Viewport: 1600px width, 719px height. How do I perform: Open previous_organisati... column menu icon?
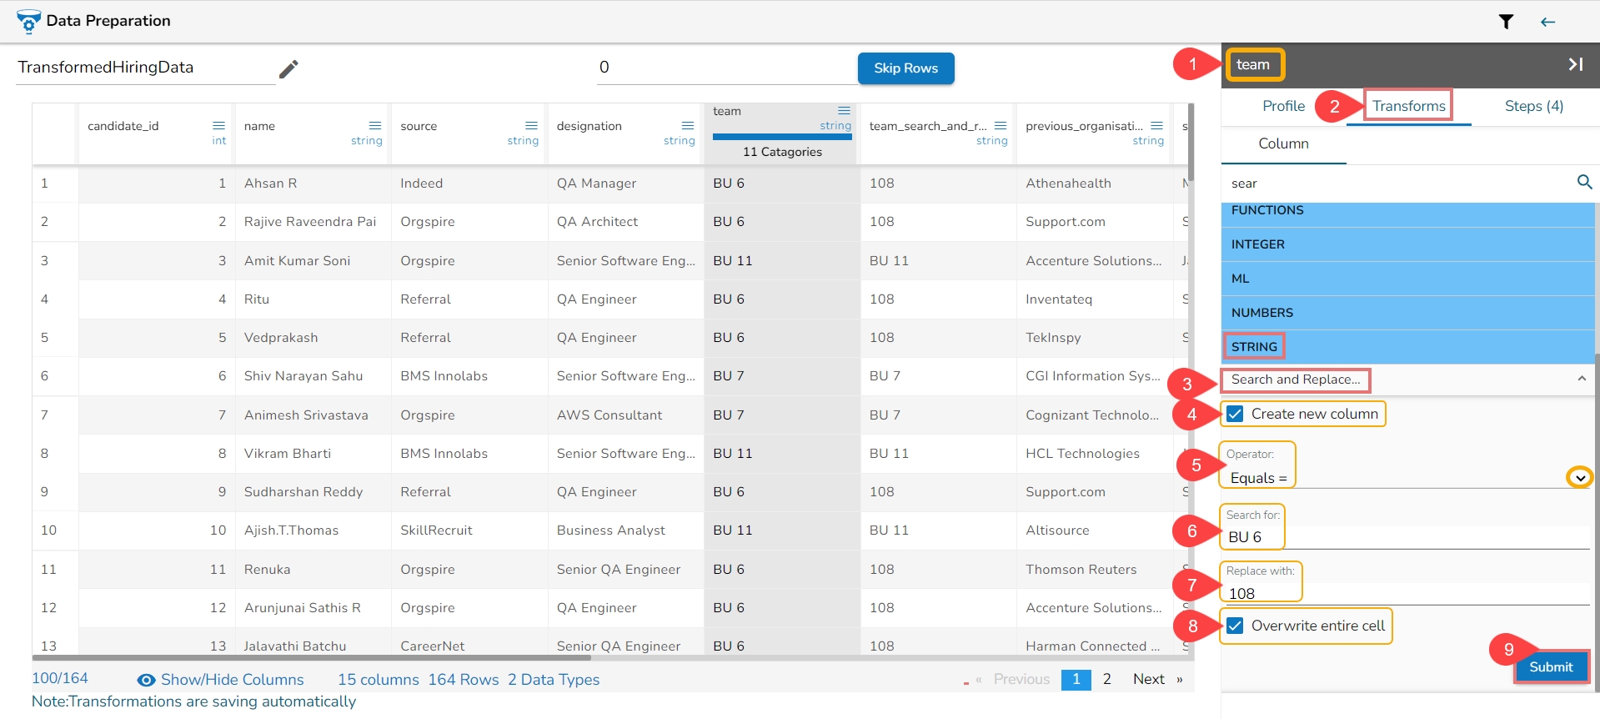(1156, 126)
